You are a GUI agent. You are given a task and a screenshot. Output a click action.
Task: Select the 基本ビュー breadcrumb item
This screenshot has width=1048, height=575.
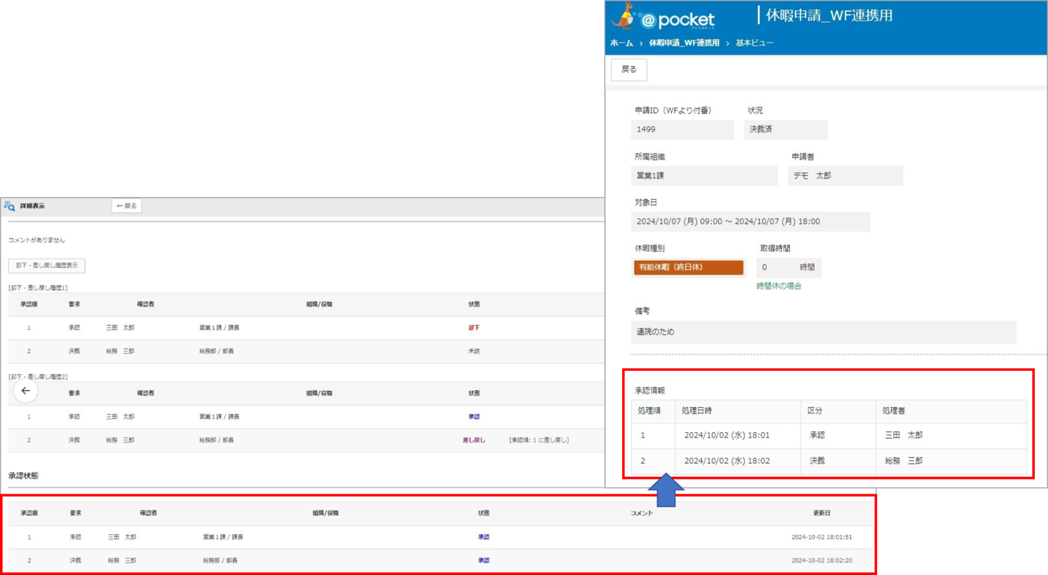755,43
